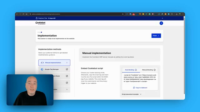Open the browser three-dot menu

tap(183, 14)
